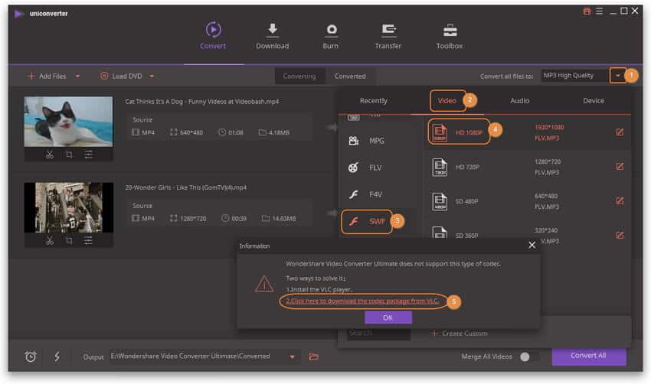Click the Add Files button

47,76
